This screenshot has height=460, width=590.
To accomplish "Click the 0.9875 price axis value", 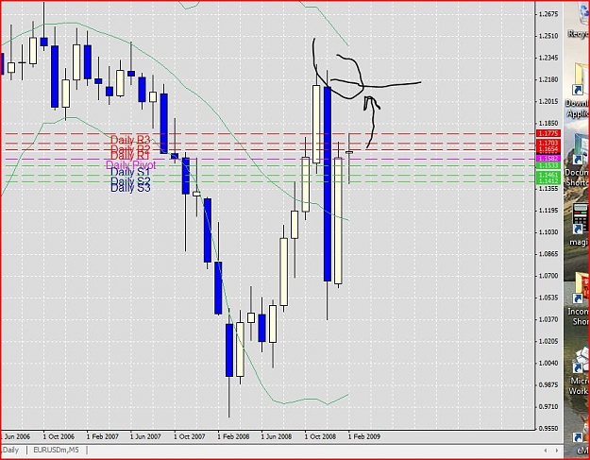I will [548, 385].
